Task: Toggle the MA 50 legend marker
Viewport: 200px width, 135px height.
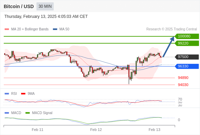Action: 55,29
